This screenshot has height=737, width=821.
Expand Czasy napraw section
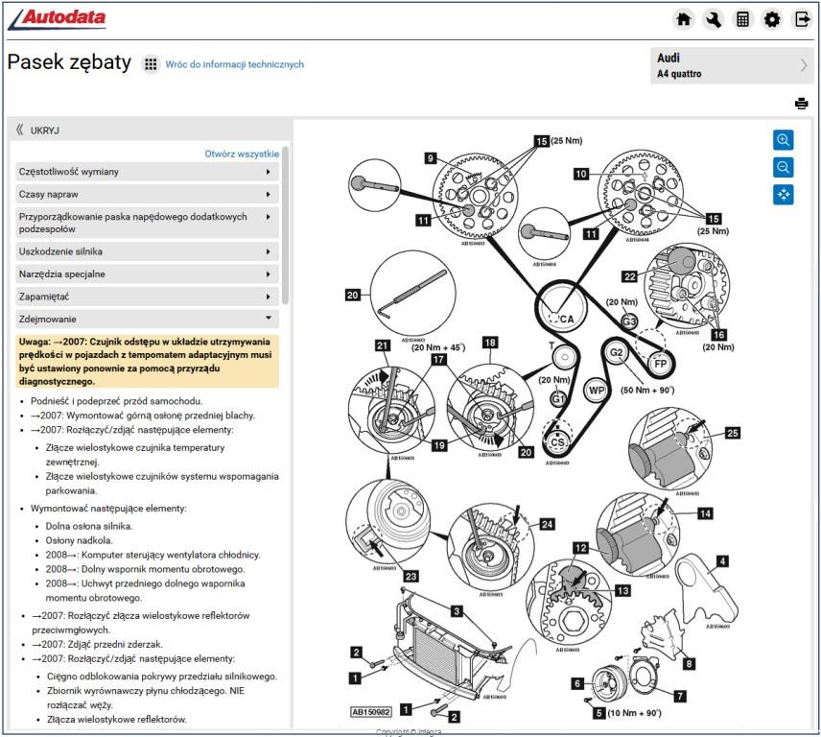(147, 195)
